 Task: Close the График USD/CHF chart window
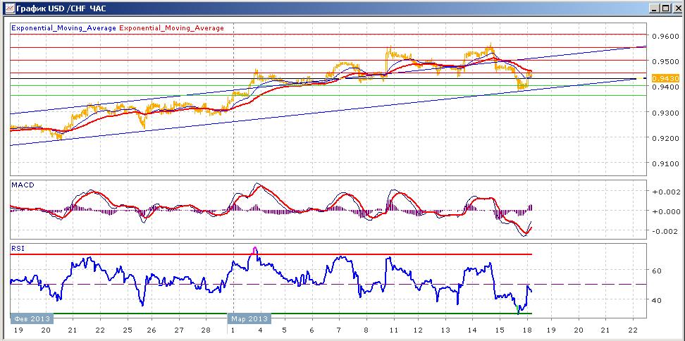[x=676, y=8]
